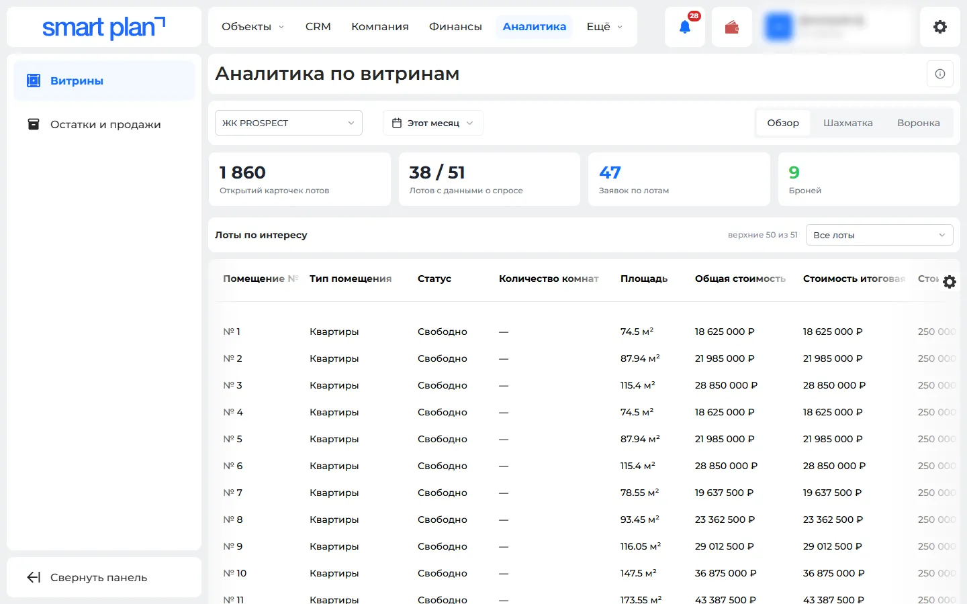
Task: Click the верхние 50 из 51 label
Action: [763, 235]
